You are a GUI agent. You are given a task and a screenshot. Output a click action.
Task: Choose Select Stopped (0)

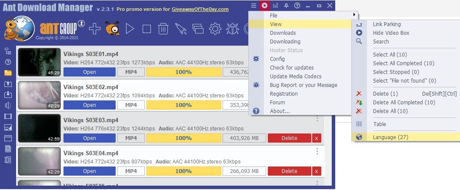click(407, 72)
